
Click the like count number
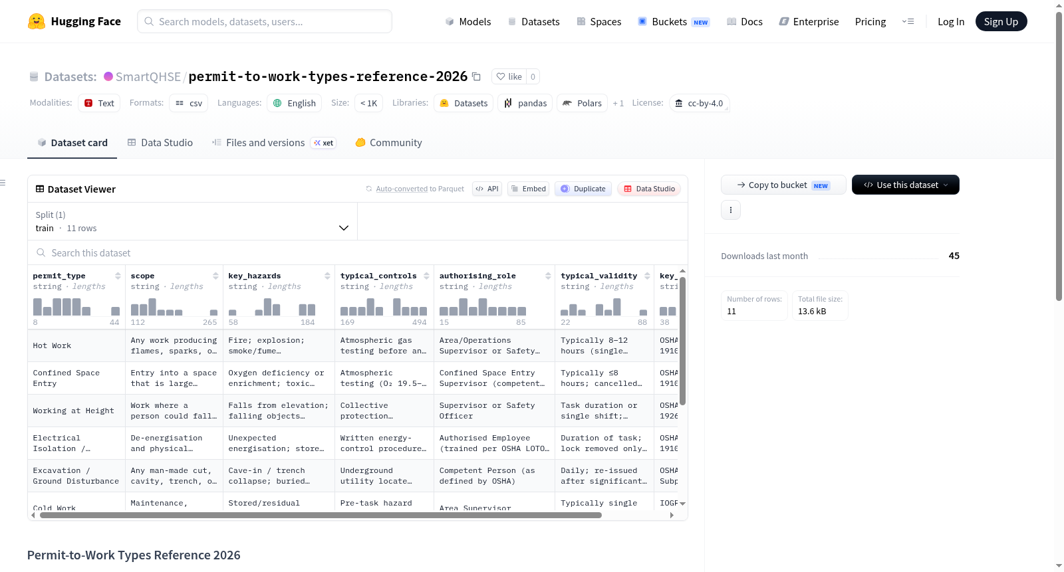(533, 76)
